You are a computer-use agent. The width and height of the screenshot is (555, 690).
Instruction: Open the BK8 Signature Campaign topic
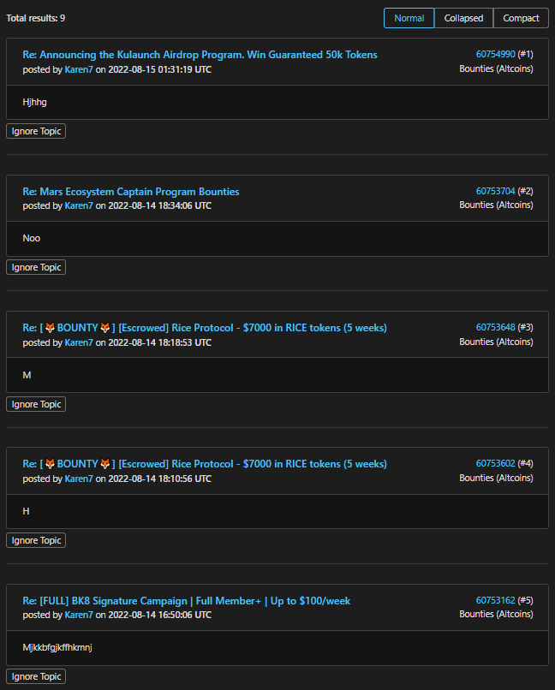[186, 601]
